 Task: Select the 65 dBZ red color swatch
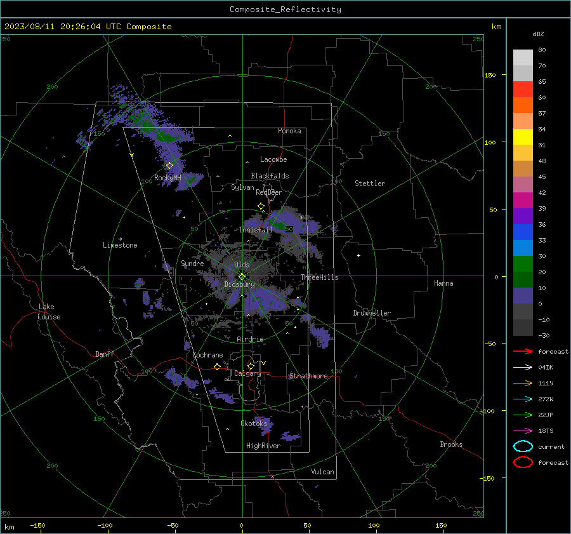click(523, 89)
